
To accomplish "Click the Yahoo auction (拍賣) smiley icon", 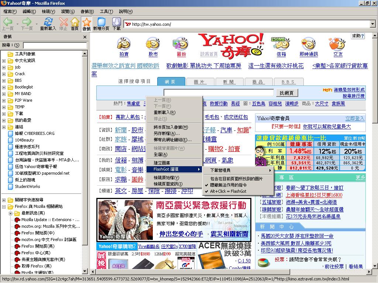I will (124, 44).
